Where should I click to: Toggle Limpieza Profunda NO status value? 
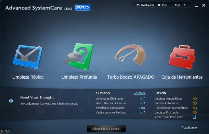(x=195, y=112)
